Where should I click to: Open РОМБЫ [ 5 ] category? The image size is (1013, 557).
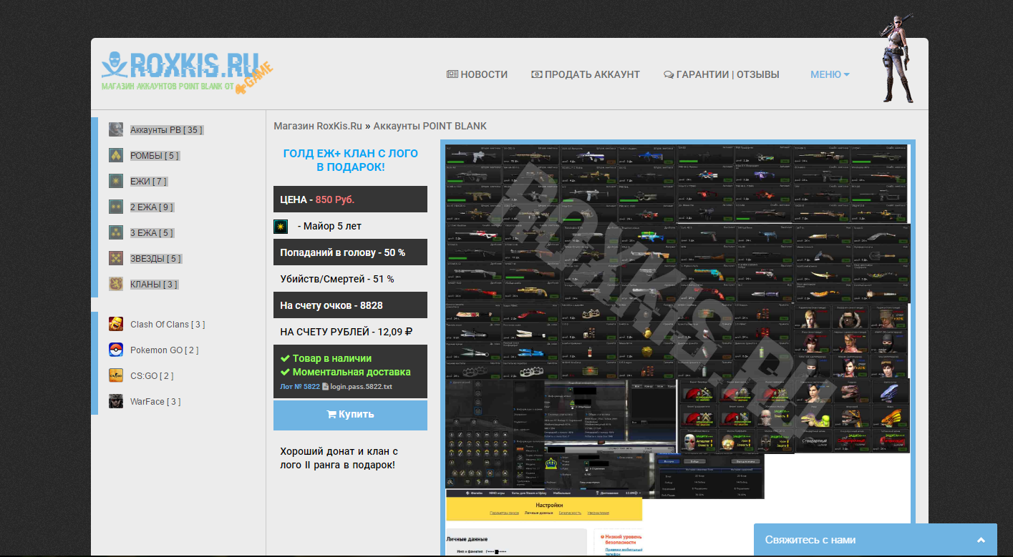tap(155, 156)
